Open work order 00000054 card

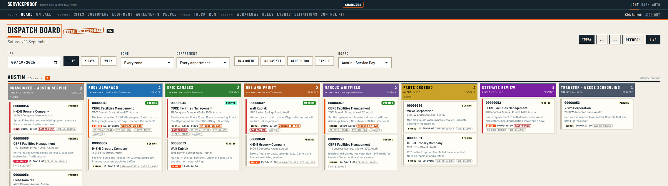pos(46,117)
